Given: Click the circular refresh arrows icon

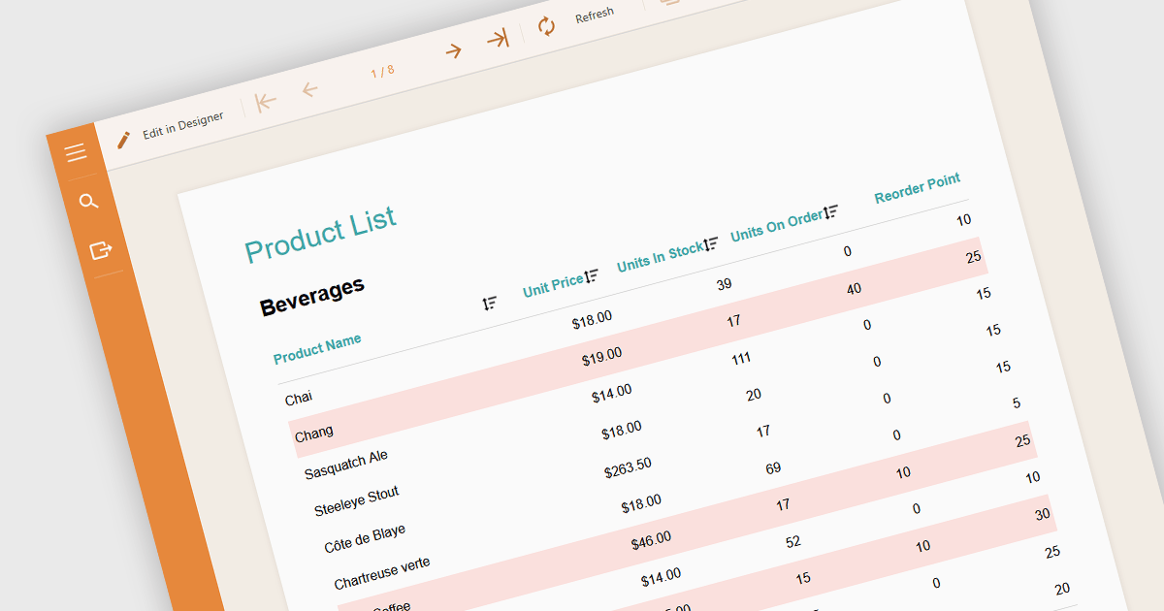Looking at the screenshot, I should pos(547,26).
